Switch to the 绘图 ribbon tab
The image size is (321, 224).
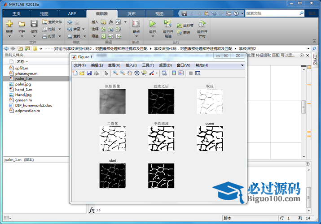[x=44, y=13]
